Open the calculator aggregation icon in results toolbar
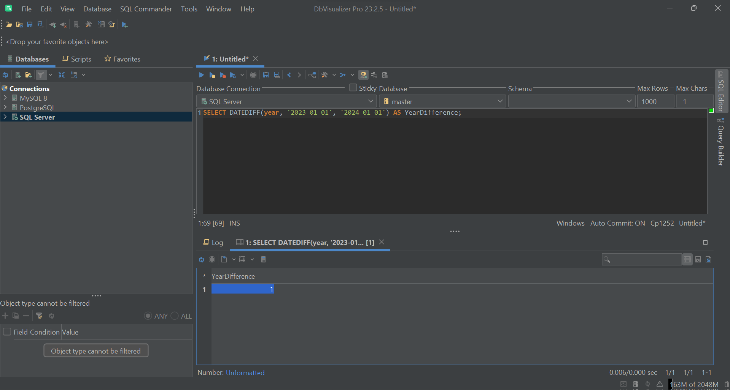Viewport: 730px width, 390px height. point(264,259)
